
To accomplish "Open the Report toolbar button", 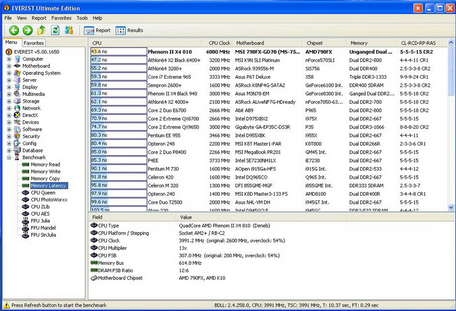I will coord(97,30).
